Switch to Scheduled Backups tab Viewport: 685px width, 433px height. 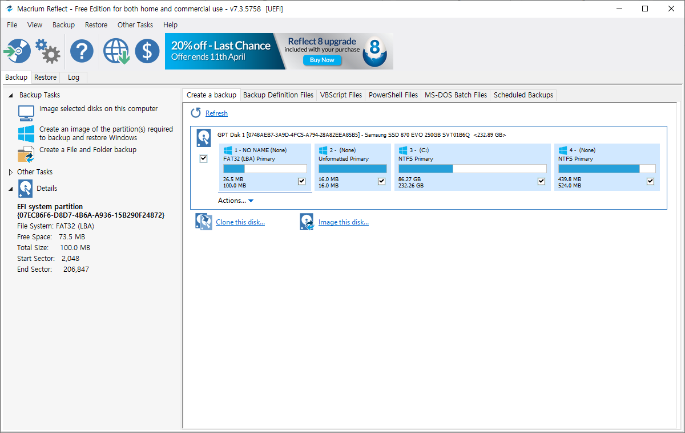523,95
